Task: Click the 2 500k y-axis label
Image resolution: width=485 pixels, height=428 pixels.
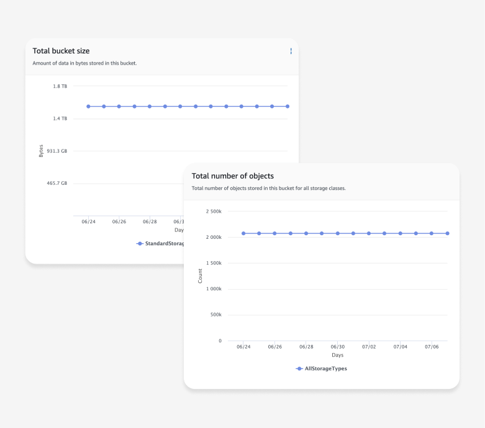Action: tap(213, 212)
